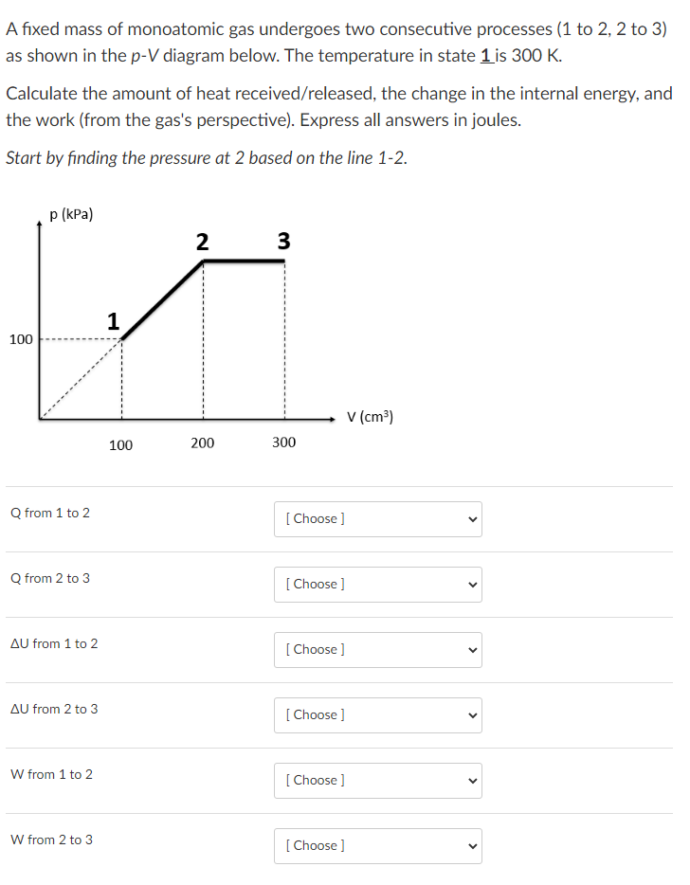The height and width of the screenshot is (885, 690).
Task: Open the W from 2 to 3 dropdown
Action: (x=378, y=846)
